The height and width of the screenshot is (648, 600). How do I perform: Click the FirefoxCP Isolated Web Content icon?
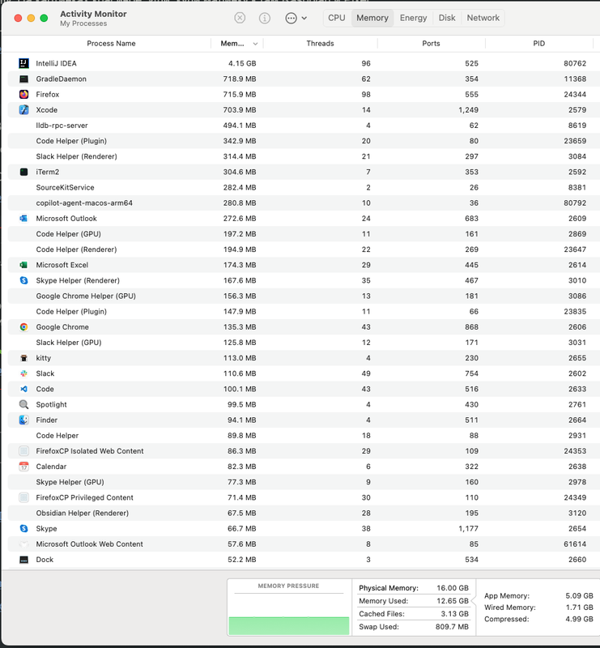(x=24, y=451)
